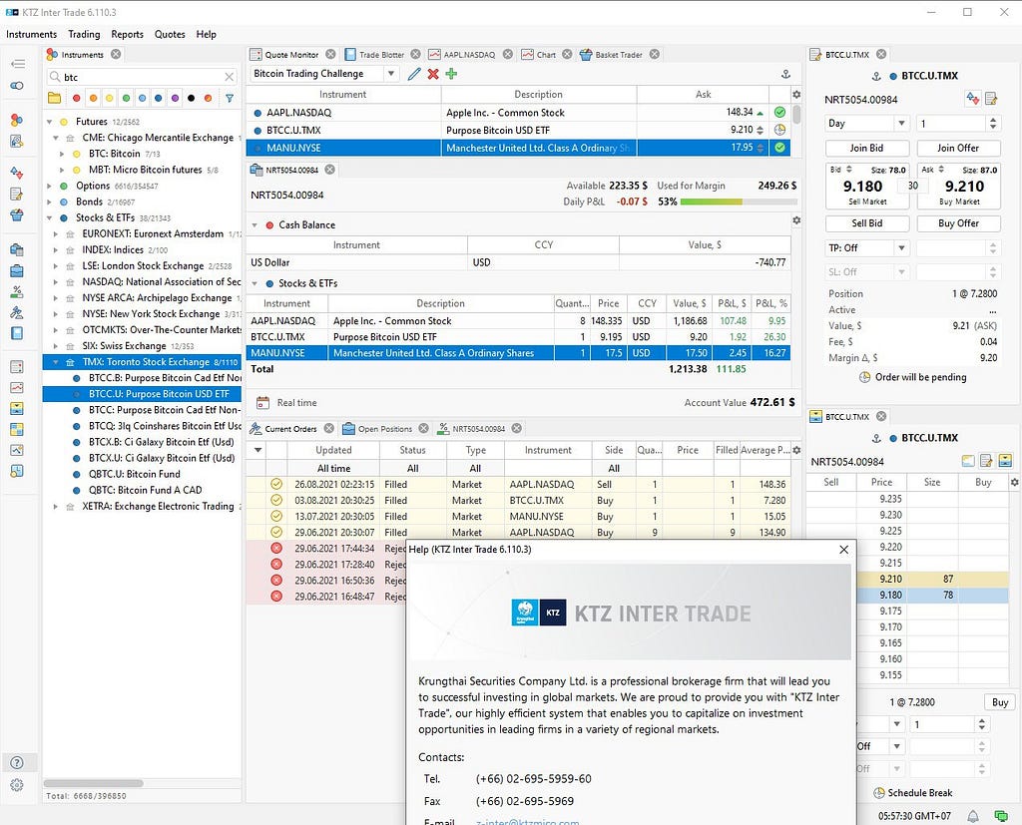Collapse the Futures tree group

click(50, 122)
